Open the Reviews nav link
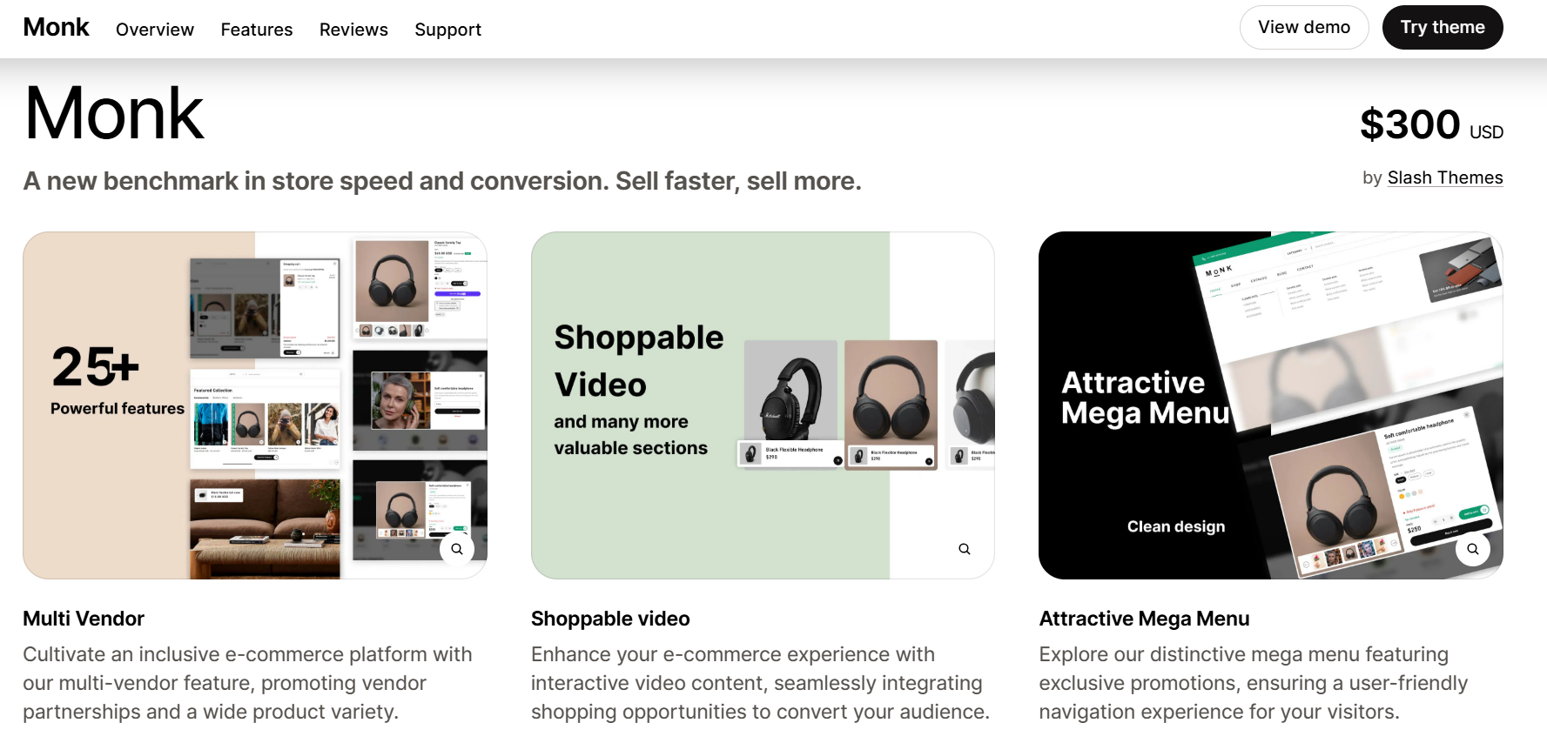This screenshot has height=743, width=1547. 353,30
